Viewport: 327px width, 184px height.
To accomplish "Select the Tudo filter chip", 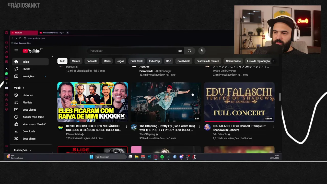I will pos(62,61).
